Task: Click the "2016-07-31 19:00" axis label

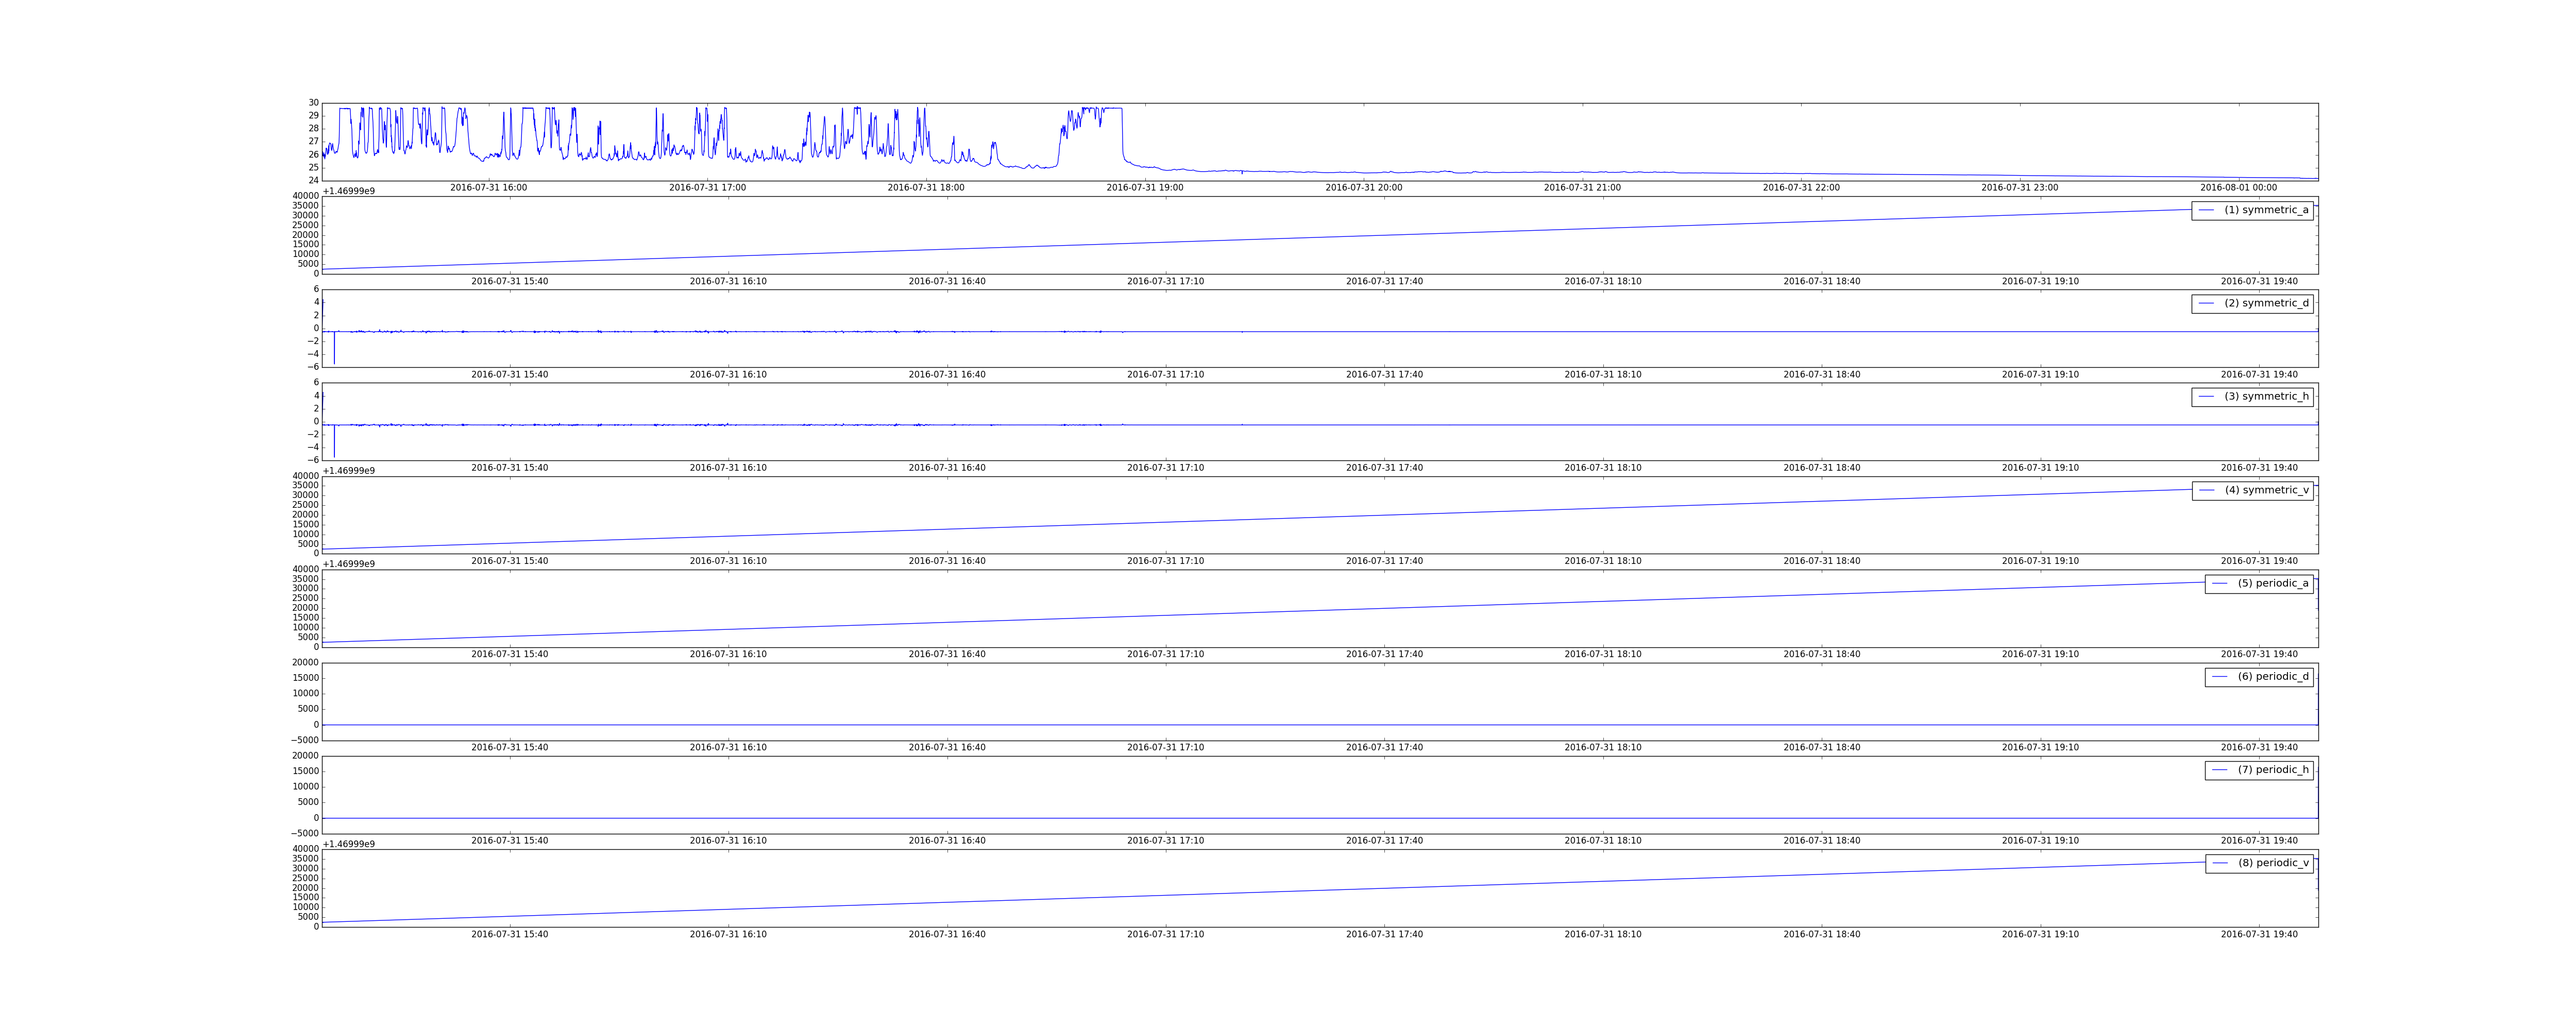Action: tap(1145, 188)
